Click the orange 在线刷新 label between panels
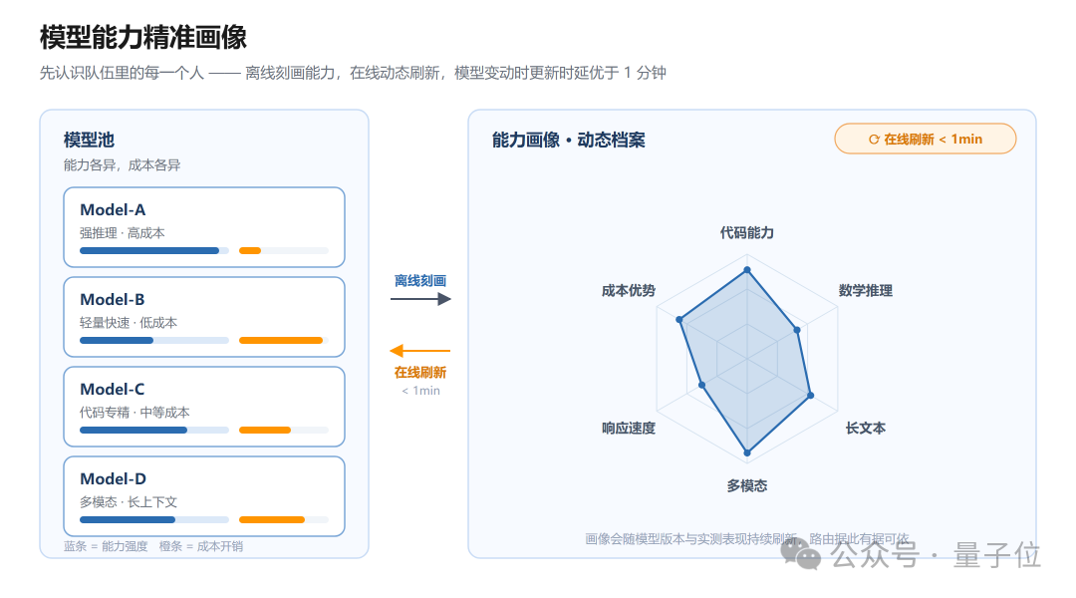This screenshot has height=598, width=1076. coord(420,372)
